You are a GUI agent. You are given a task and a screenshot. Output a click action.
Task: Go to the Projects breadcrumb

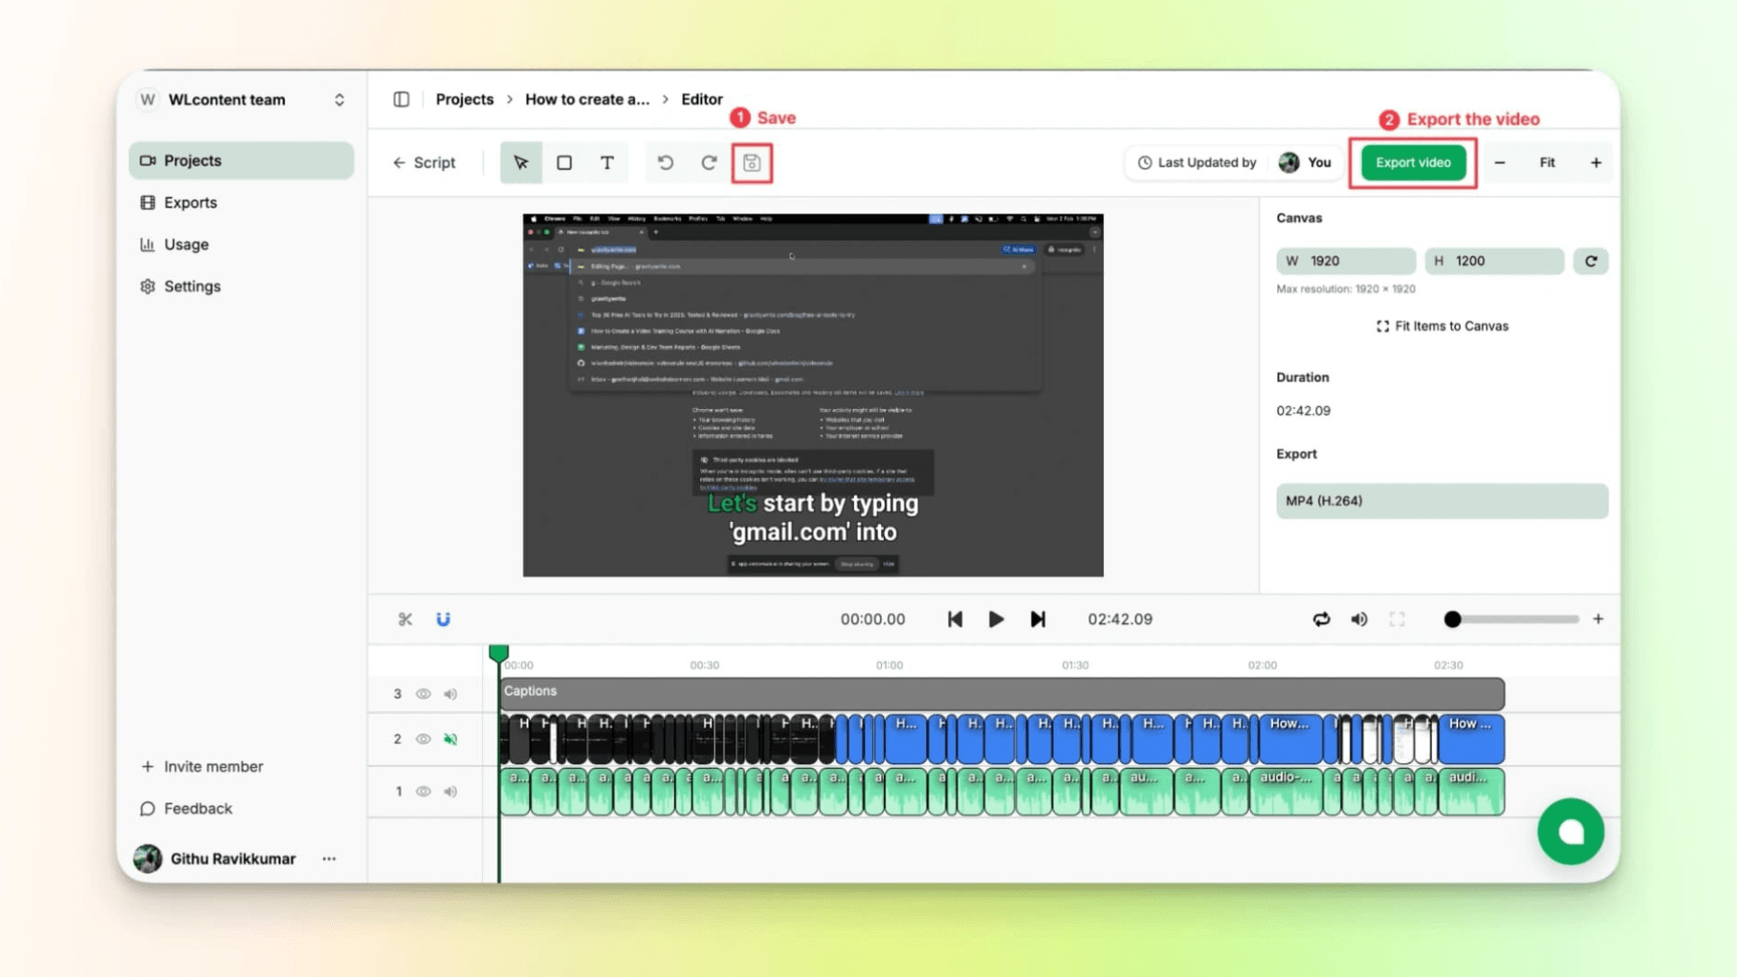click(x=465, y=100)
